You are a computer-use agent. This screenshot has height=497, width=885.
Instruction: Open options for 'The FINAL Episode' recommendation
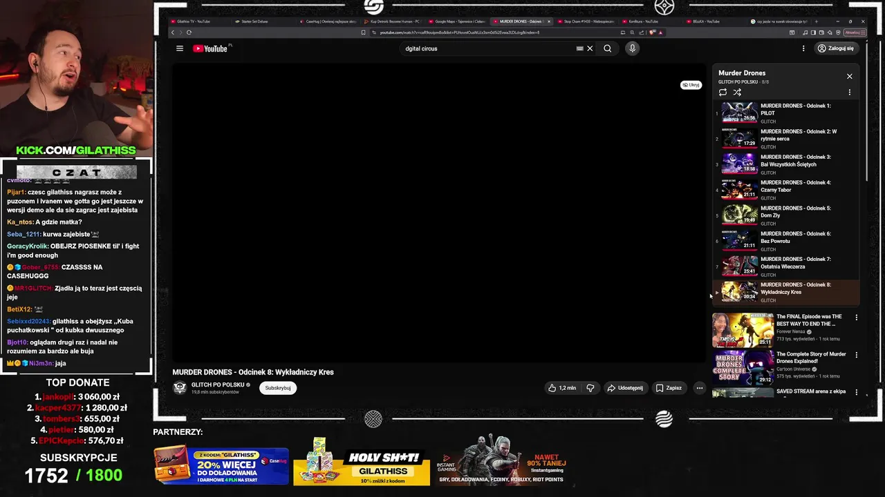click(x=857, y=318)
